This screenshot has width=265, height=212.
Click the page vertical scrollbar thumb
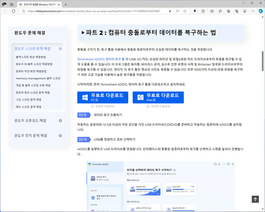pos(263,61)
